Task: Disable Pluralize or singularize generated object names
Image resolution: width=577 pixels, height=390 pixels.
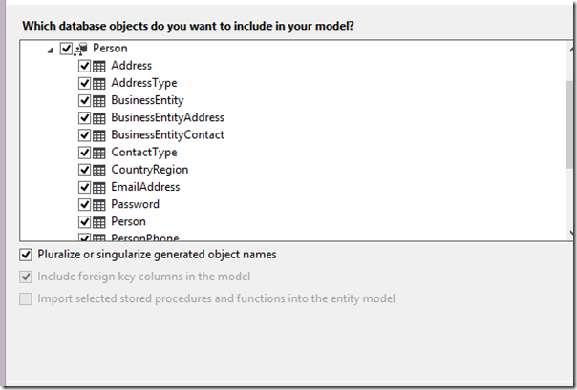Action: 26,255
